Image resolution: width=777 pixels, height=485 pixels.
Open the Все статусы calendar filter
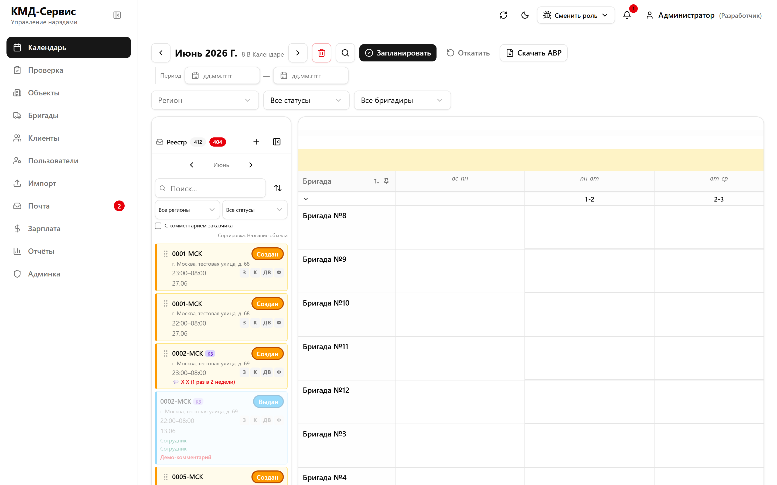[306, 100]
